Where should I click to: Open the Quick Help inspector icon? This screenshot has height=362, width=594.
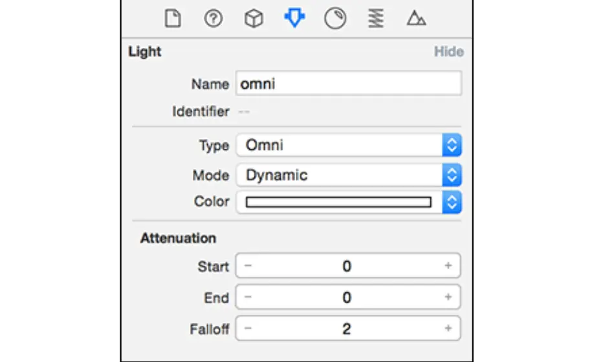coord(214,19)
